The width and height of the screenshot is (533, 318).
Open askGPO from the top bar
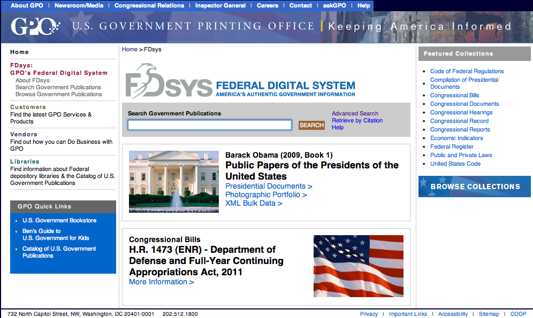[334, 5]
